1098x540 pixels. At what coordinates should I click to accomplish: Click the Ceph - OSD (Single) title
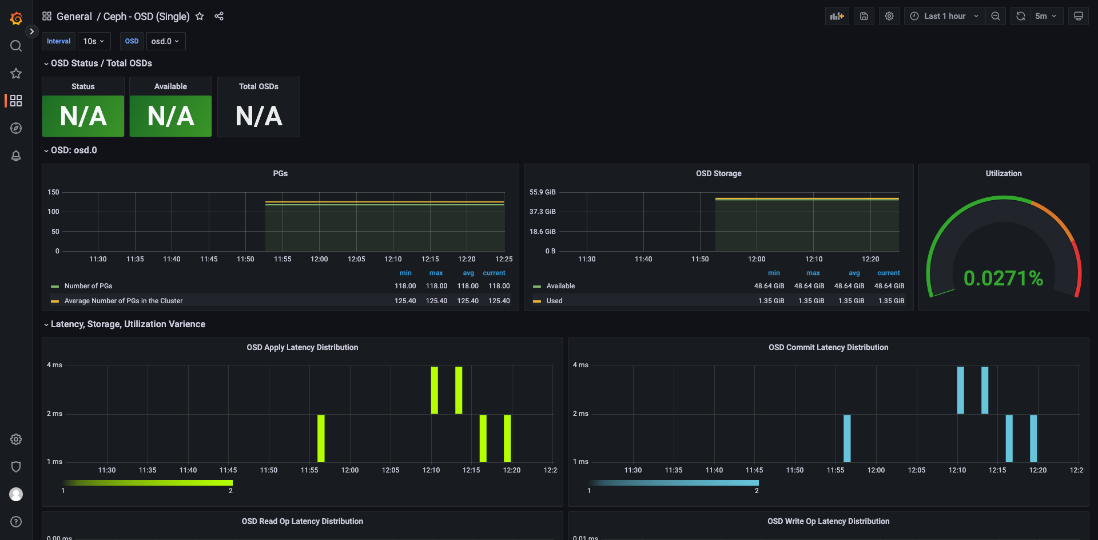pyautogui.click(x=146, y=16)
